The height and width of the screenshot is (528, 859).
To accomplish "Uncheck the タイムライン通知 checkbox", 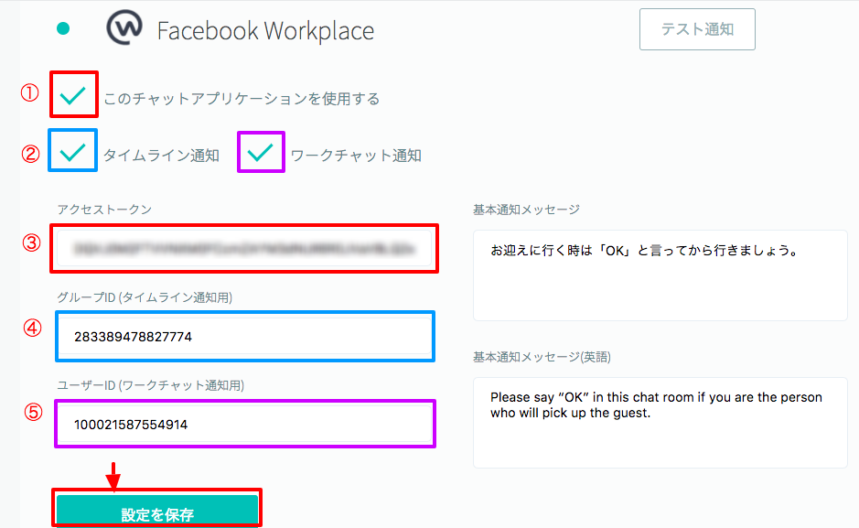I will (72, 151).
